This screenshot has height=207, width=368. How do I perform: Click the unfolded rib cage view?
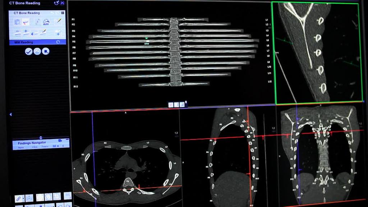click(172, 52)
